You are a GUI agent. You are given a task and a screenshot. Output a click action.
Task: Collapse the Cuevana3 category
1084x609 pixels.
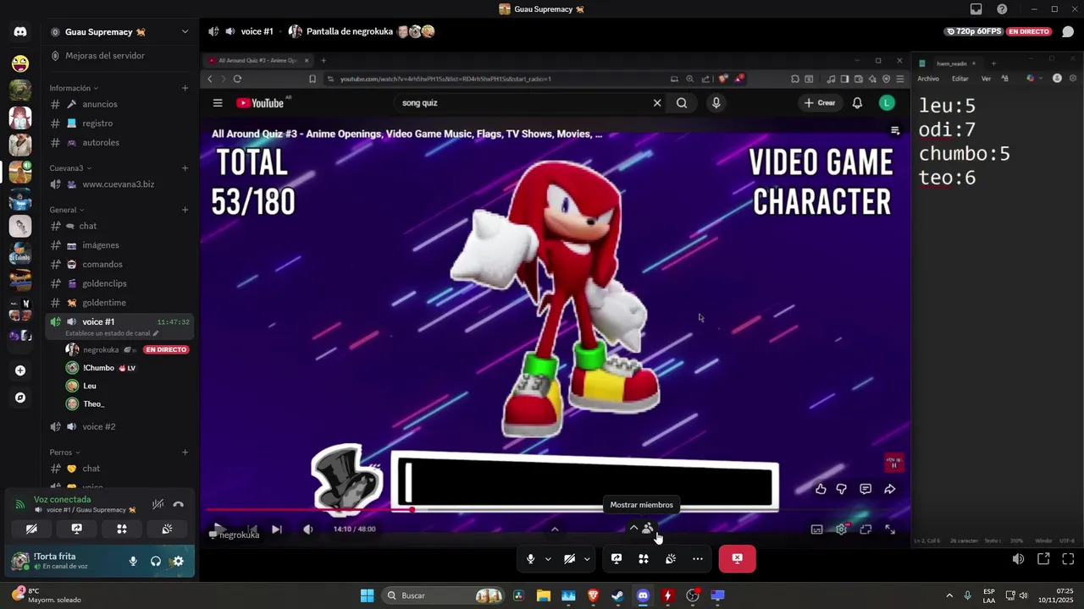[70, 167]
